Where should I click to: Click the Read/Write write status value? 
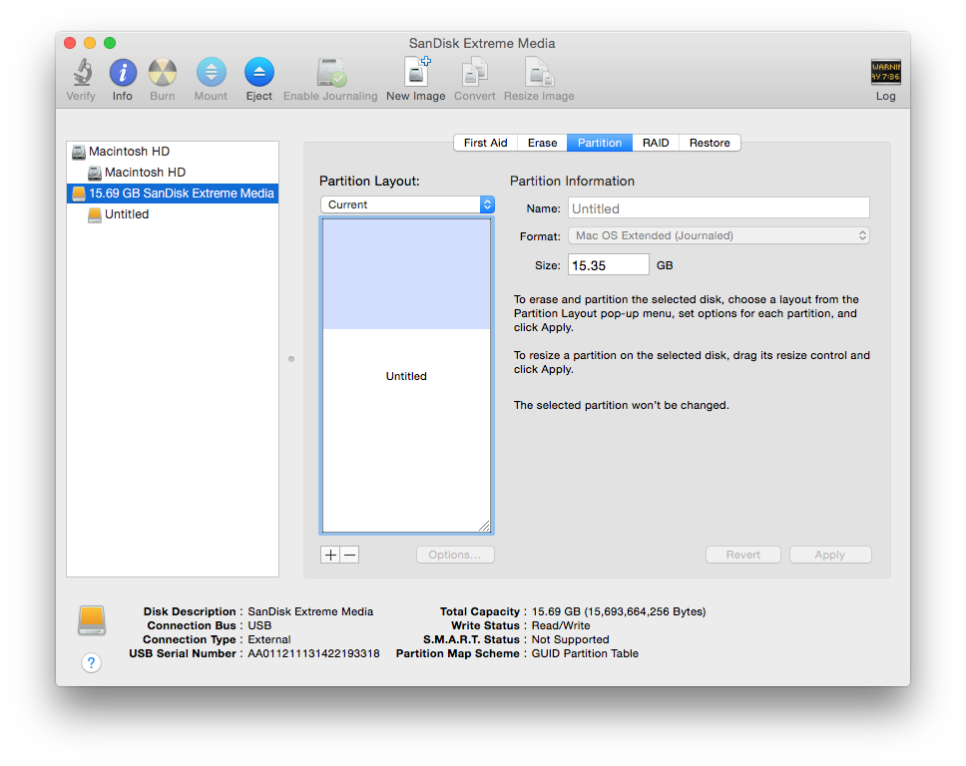tap(561, 625)
